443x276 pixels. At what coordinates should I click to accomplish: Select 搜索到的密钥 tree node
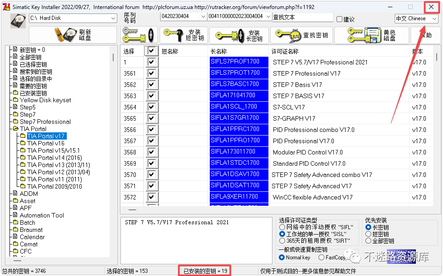[36, 72]
